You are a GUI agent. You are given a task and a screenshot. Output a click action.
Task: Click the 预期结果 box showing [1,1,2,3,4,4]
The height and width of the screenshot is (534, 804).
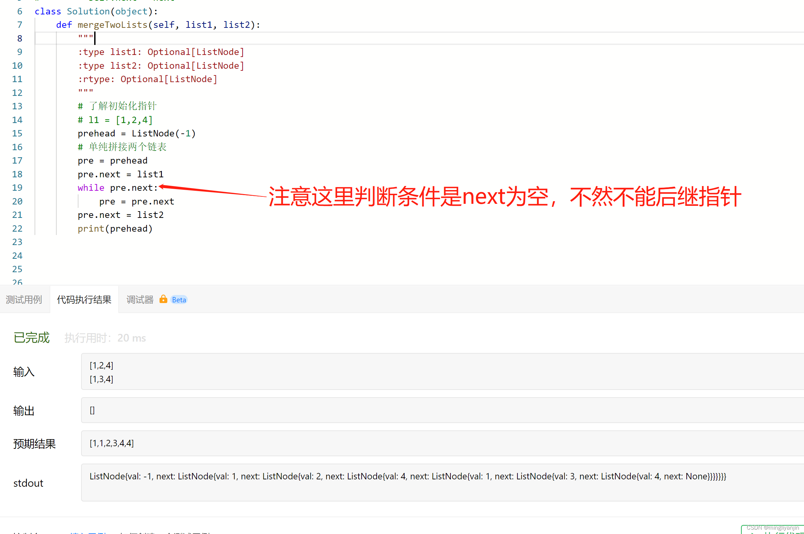click(x=442, y=443)
